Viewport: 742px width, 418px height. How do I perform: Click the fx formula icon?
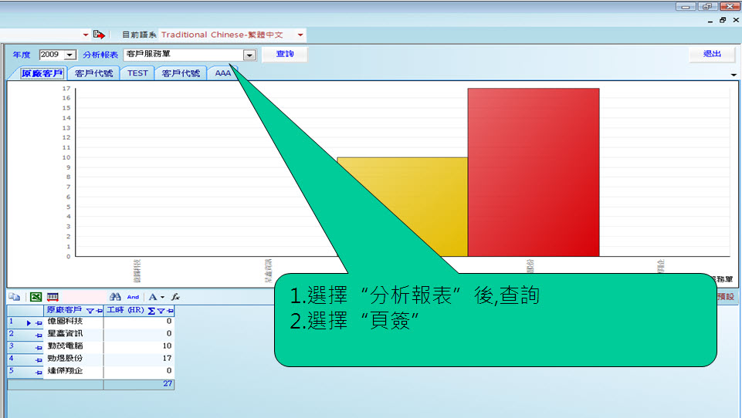click(x=175, y=296)
